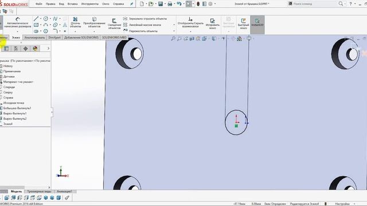Open DimXpertManager tab with crosshair icon

coord(25,49)
